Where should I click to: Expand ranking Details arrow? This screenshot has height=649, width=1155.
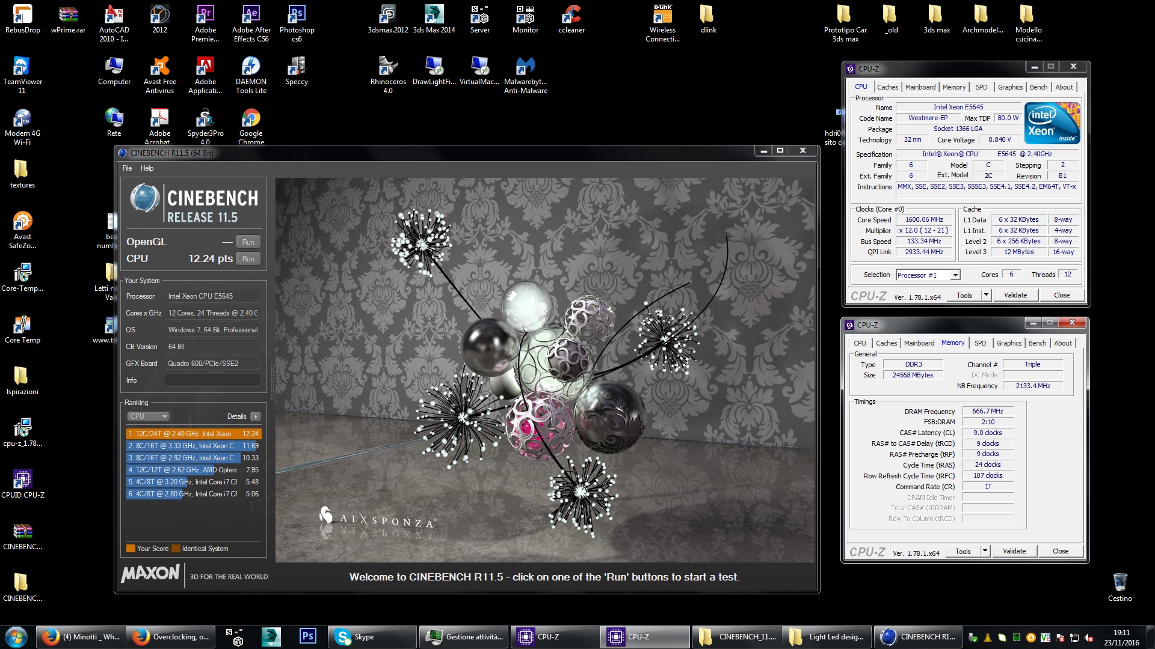coord(256,416)
